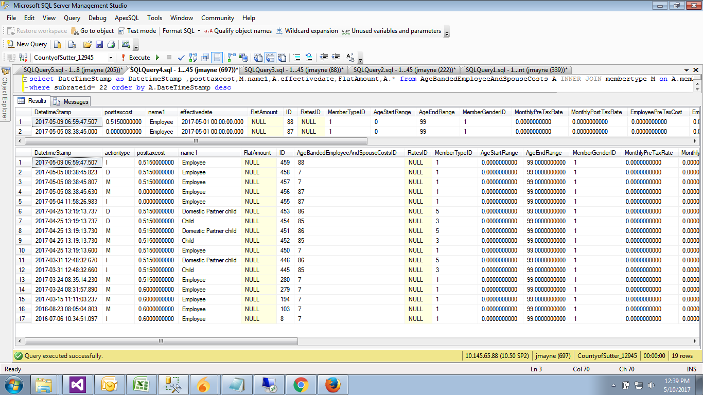The height and width of the screenshot is (395, 703).
Task: Select the Results tab
Action: 32,101
